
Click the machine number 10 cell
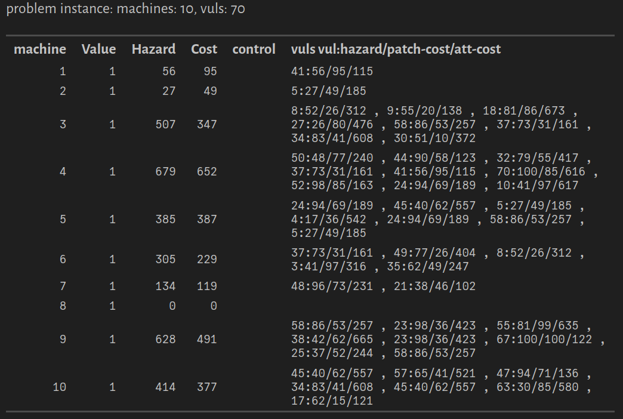[60, 387]
